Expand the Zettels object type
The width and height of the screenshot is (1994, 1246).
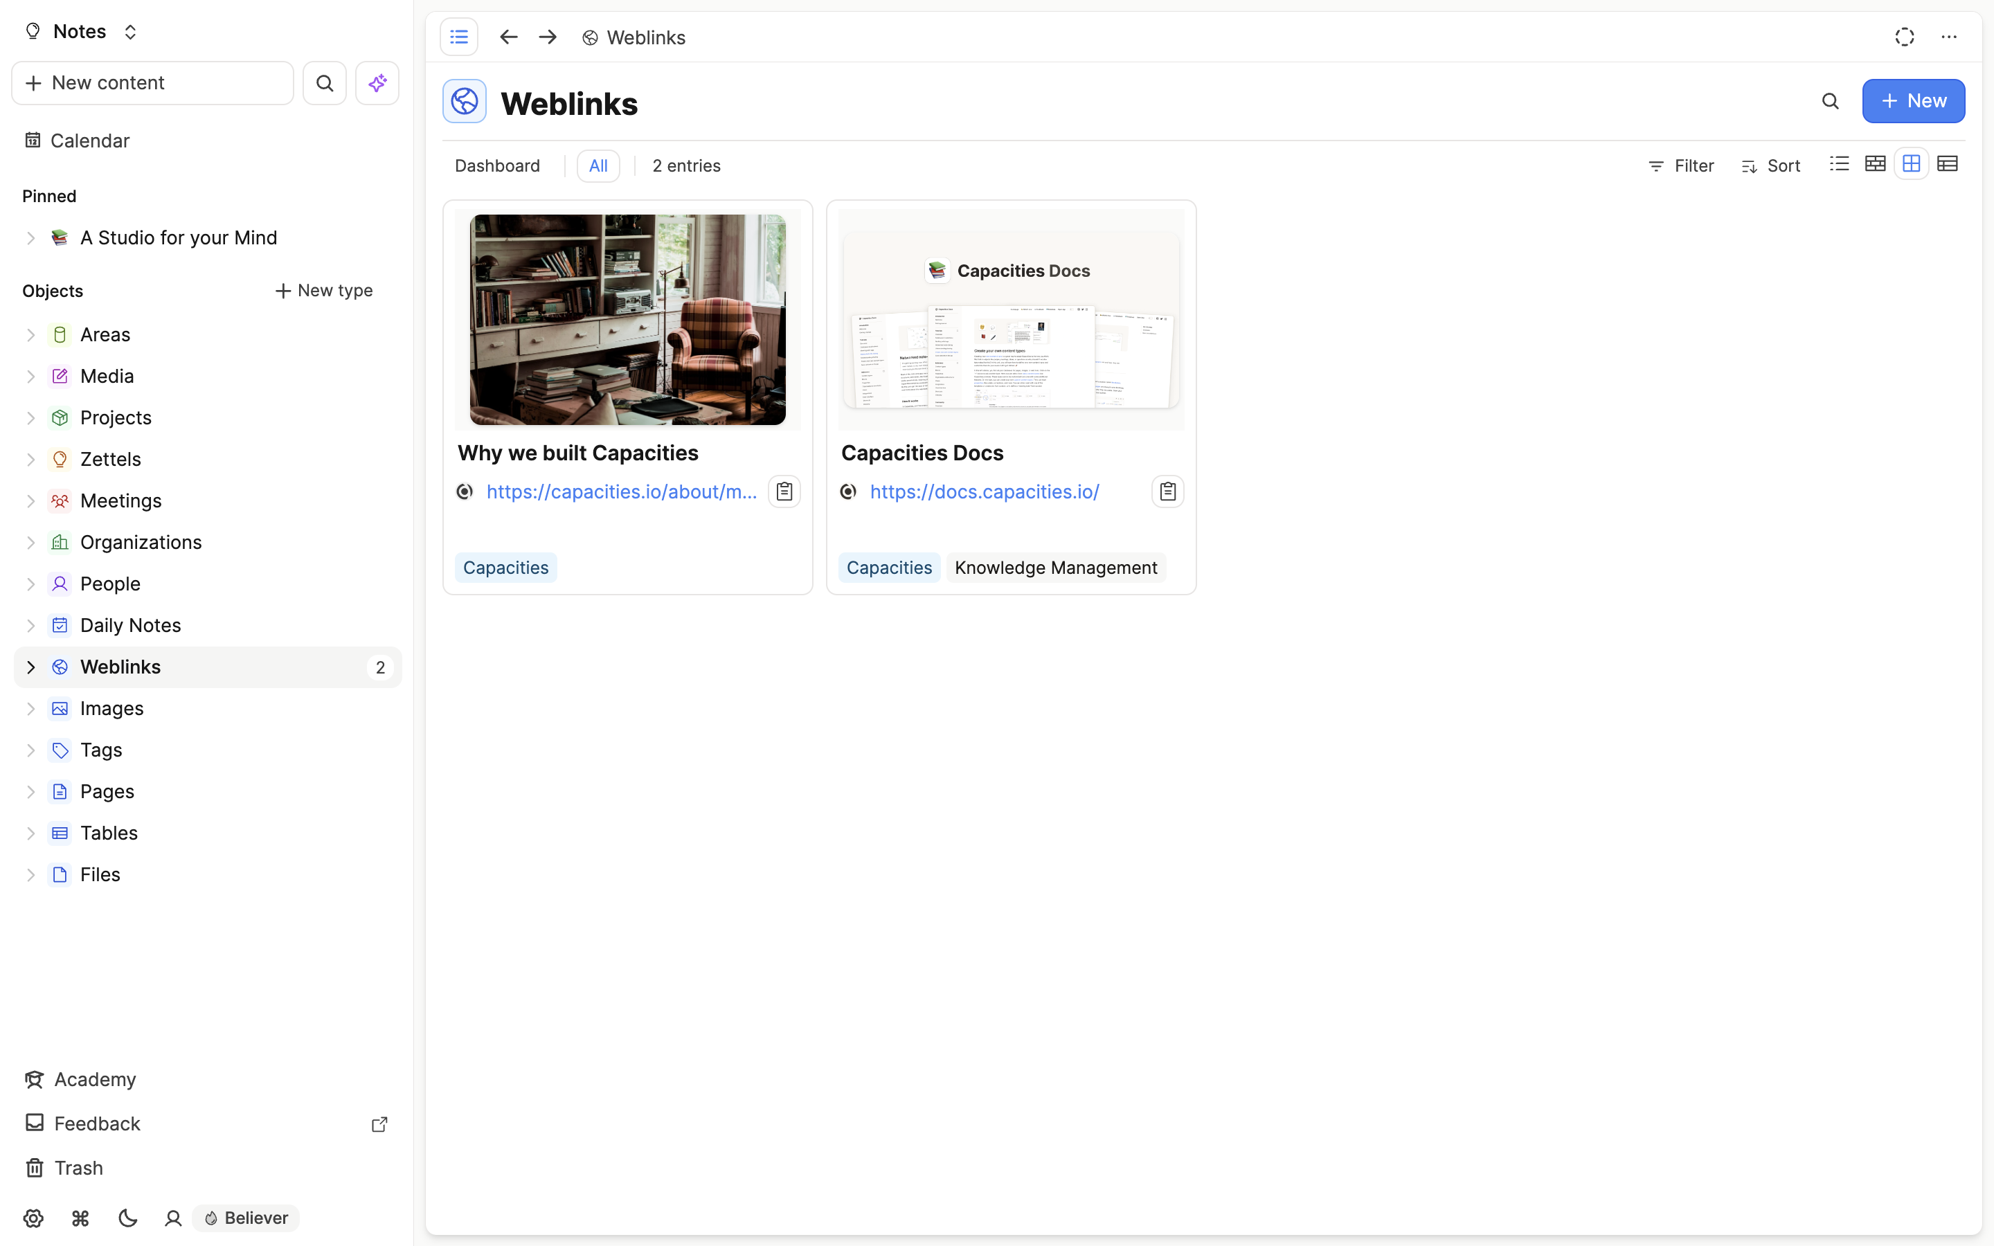click(30, 460)
